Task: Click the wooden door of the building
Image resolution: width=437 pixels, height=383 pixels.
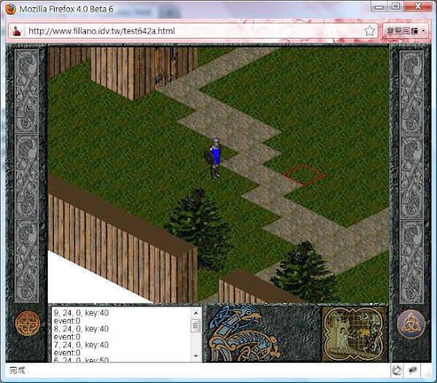Action: (x=165, y=67)
